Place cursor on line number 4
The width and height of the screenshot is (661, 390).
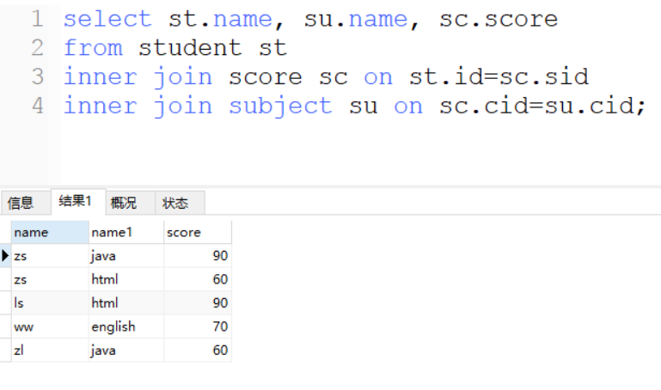(x=38, y=106)
